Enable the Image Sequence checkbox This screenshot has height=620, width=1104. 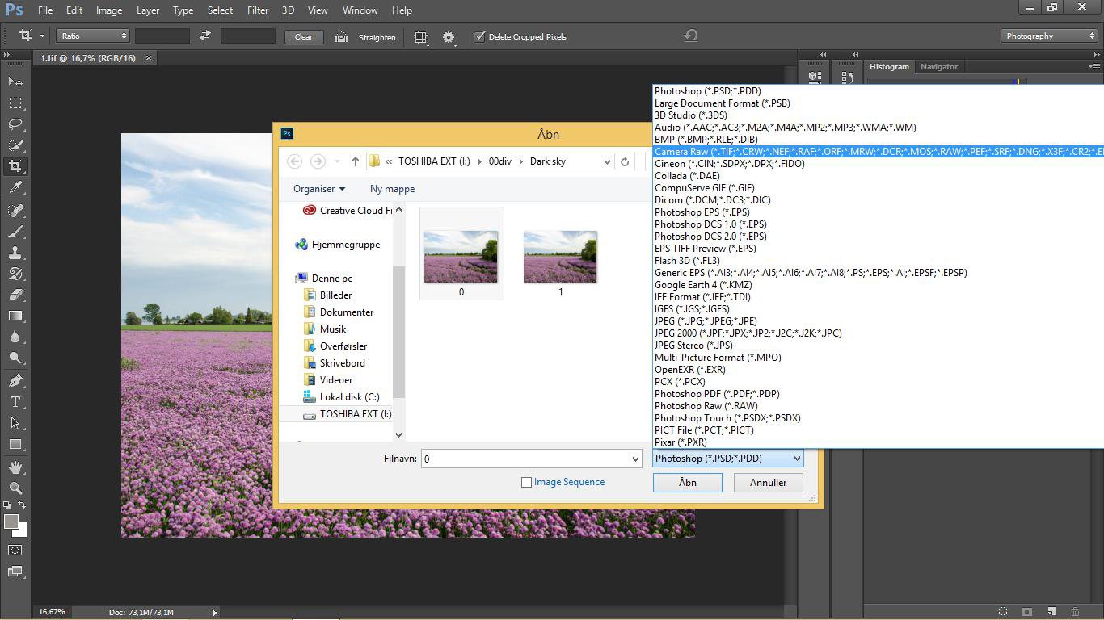[x=526, y=482]
